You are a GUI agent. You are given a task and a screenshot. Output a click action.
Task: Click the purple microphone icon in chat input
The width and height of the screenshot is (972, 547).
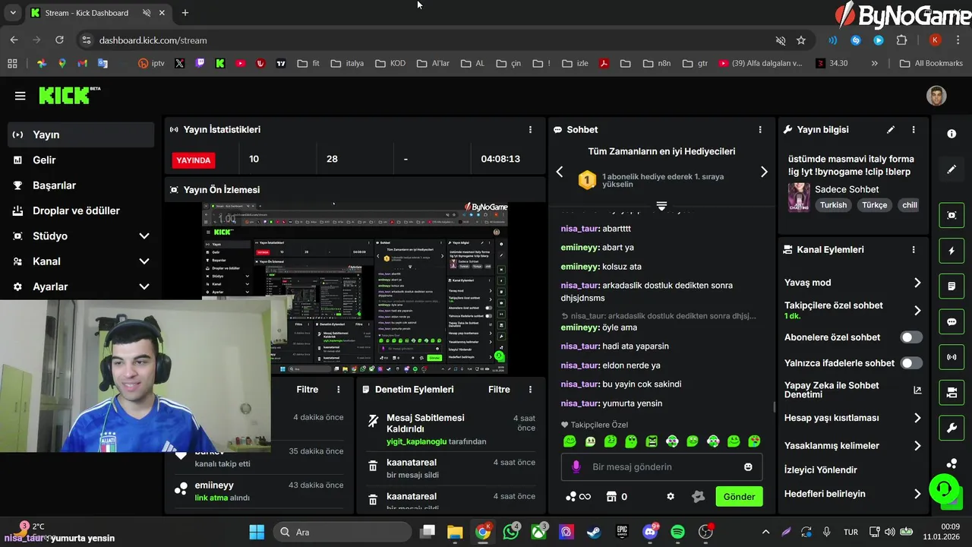[x=576, y=466]
